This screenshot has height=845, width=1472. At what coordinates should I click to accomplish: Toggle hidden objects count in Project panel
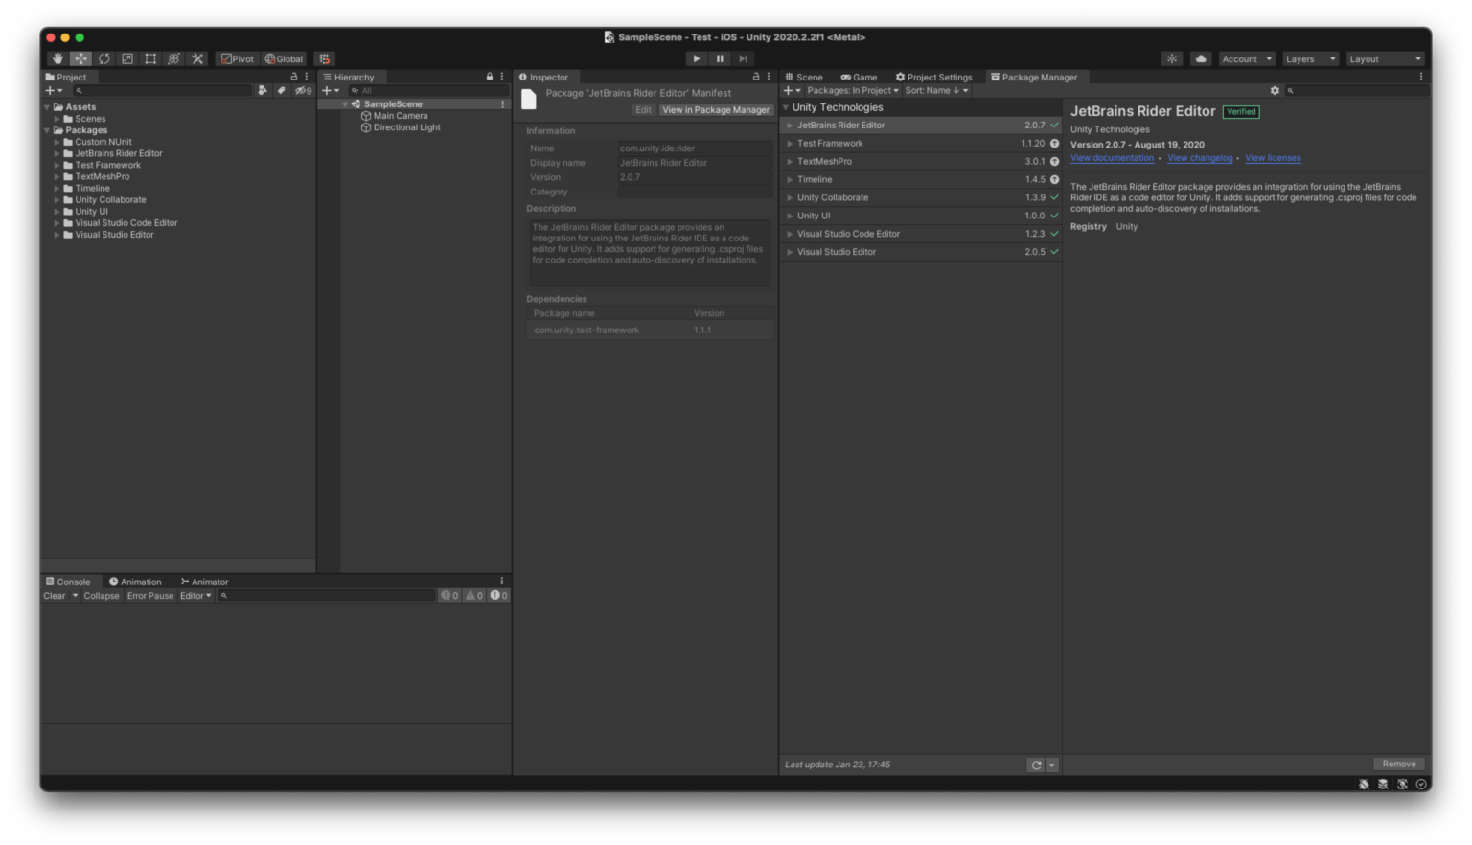tap(300, 90)
